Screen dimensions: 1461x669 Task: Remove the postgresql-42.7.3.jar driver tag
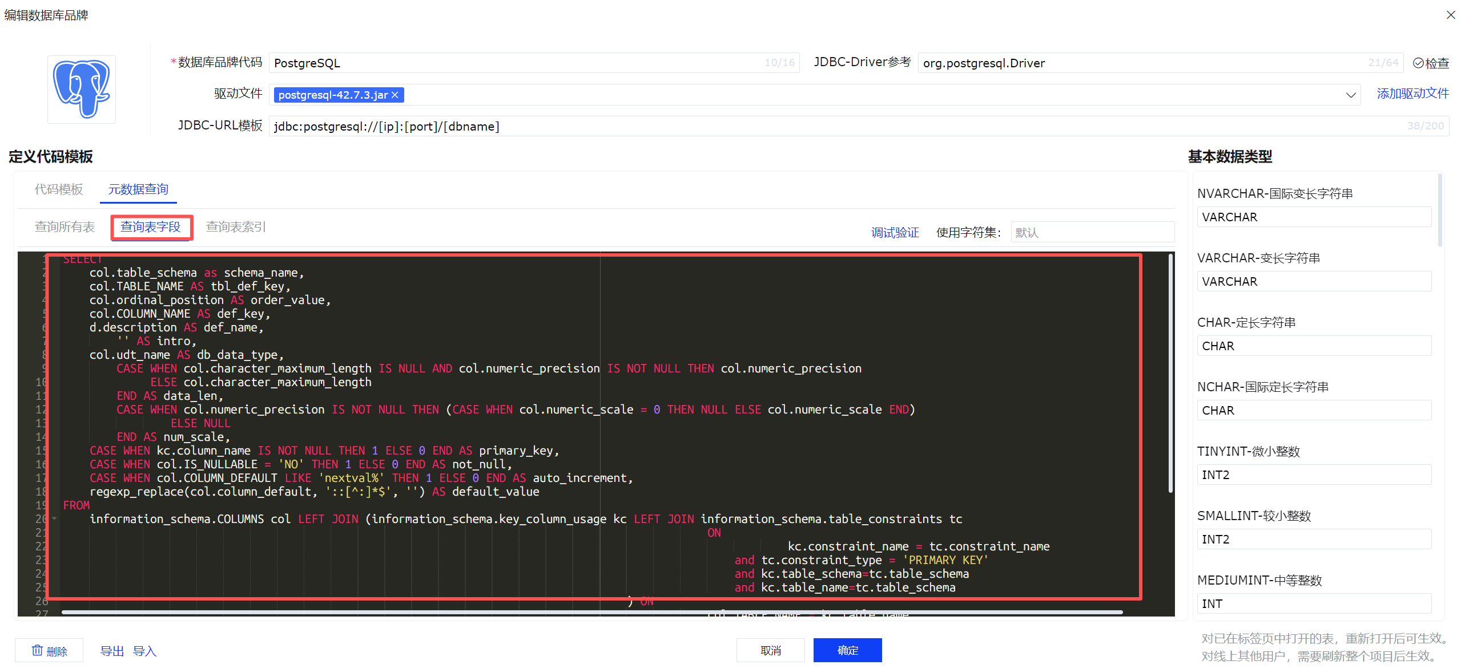coord(395,95)
